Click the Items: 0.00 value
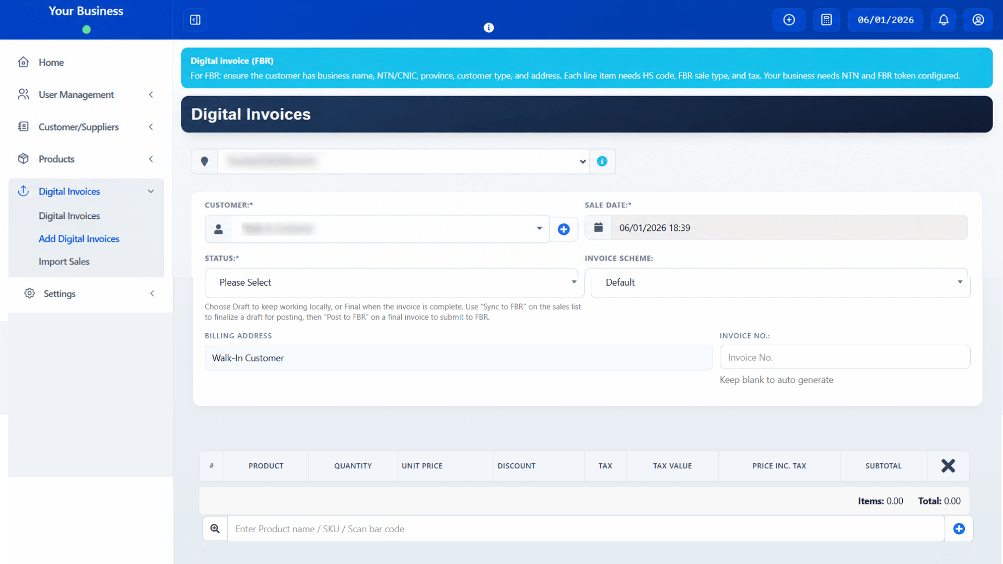 pyautogui.click(x=880, y=501)
